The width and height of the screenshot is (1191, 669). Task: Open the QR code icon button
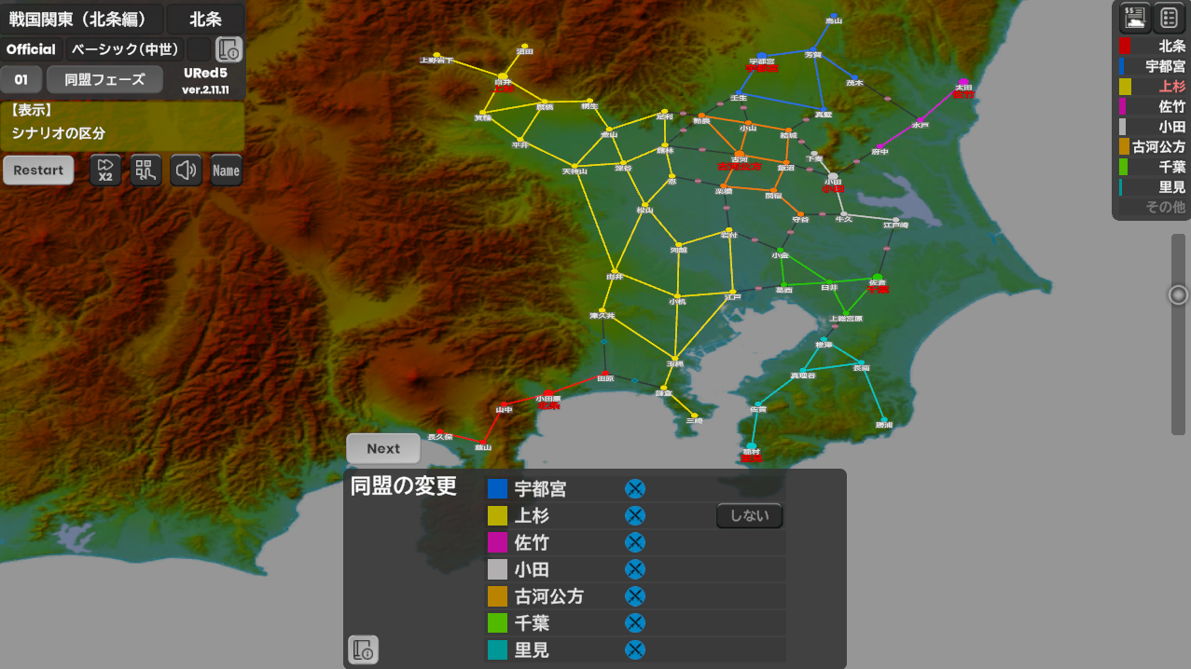(145, 171)
